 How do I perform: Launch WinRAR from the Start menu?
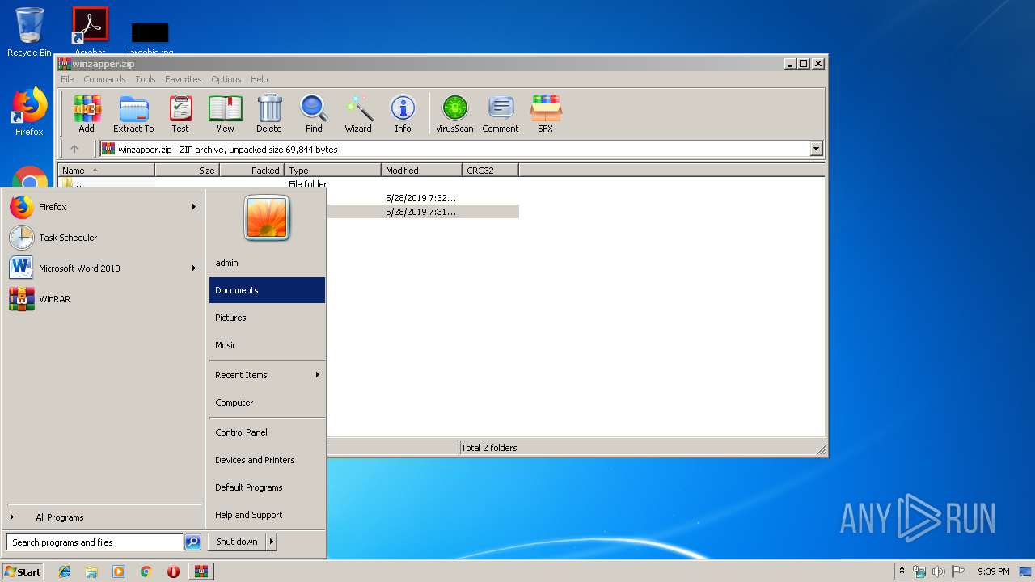coord(103,299)
